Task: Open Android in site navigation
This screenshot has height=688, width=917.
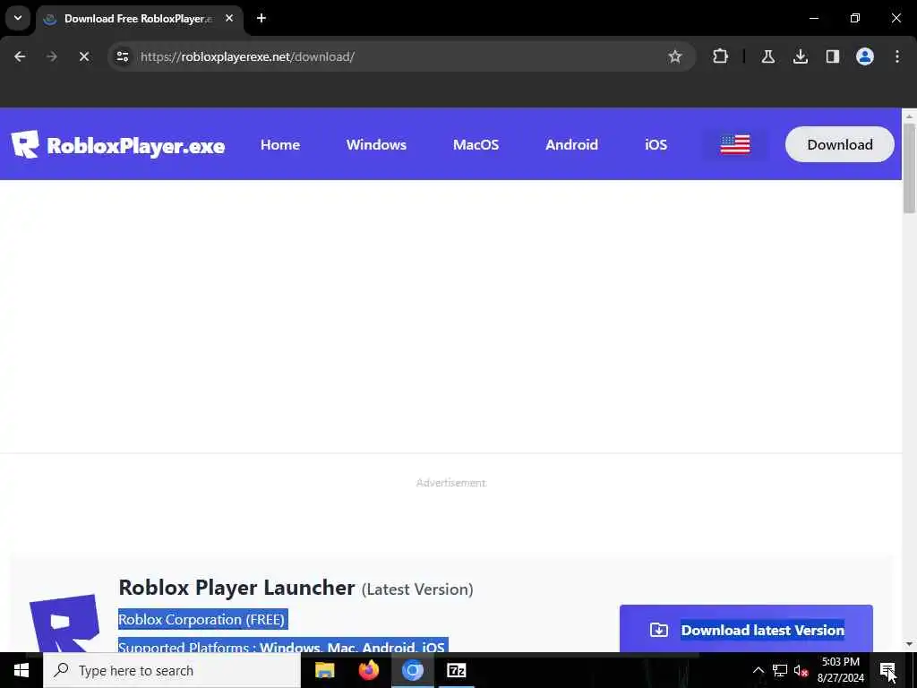Action: click(571, 144)
